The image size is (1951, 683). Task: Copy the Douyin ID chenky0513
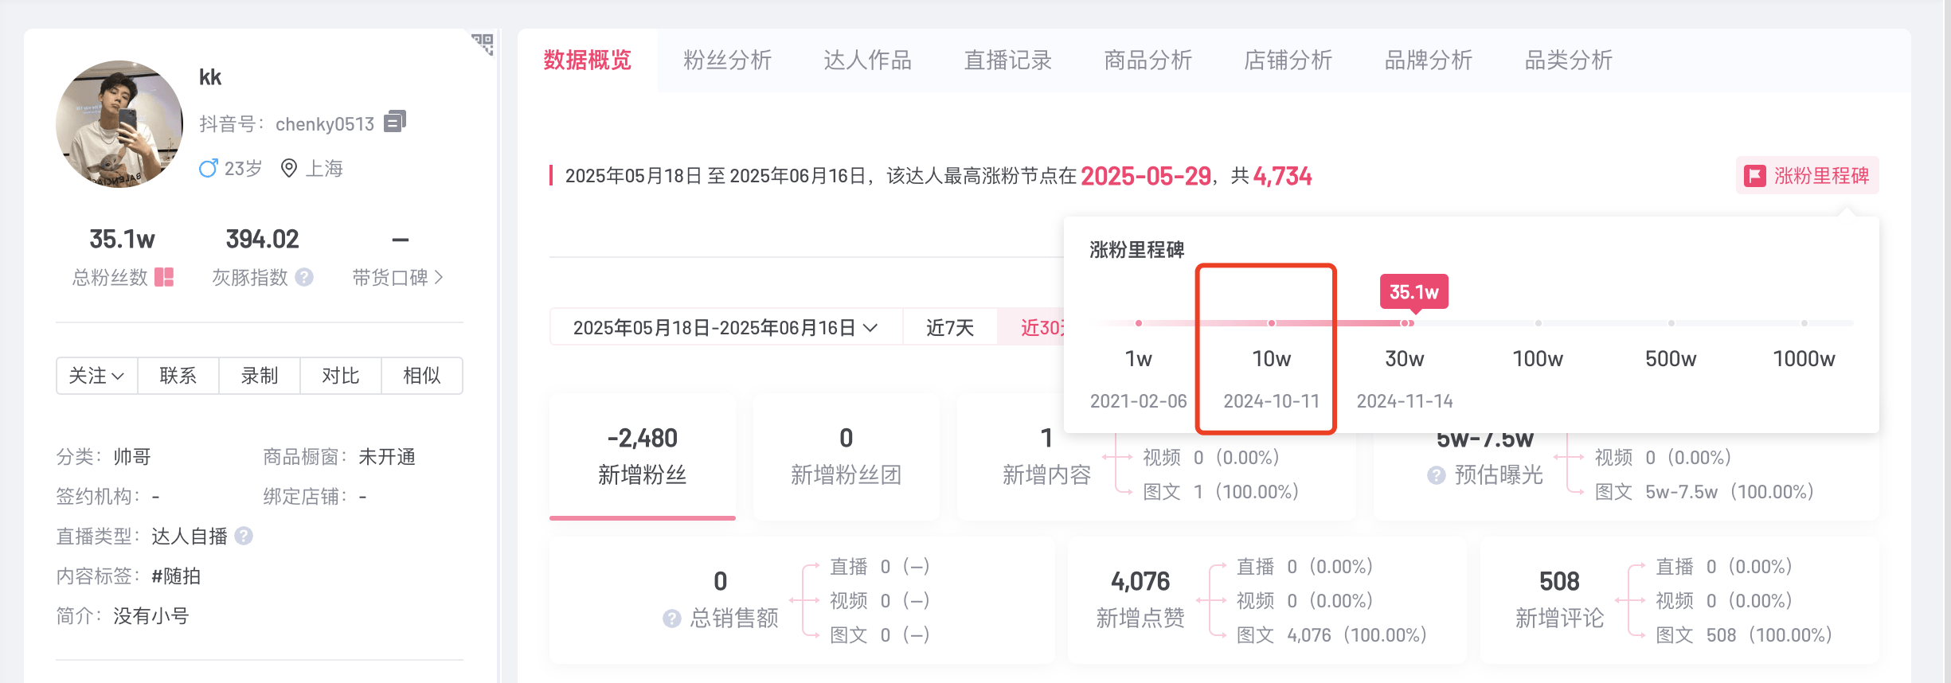pos(395,122)
